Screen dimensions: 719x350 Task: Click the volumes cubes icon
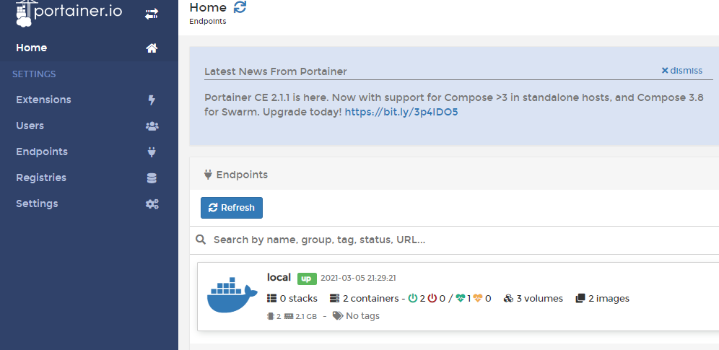click(x=508, y=298)
